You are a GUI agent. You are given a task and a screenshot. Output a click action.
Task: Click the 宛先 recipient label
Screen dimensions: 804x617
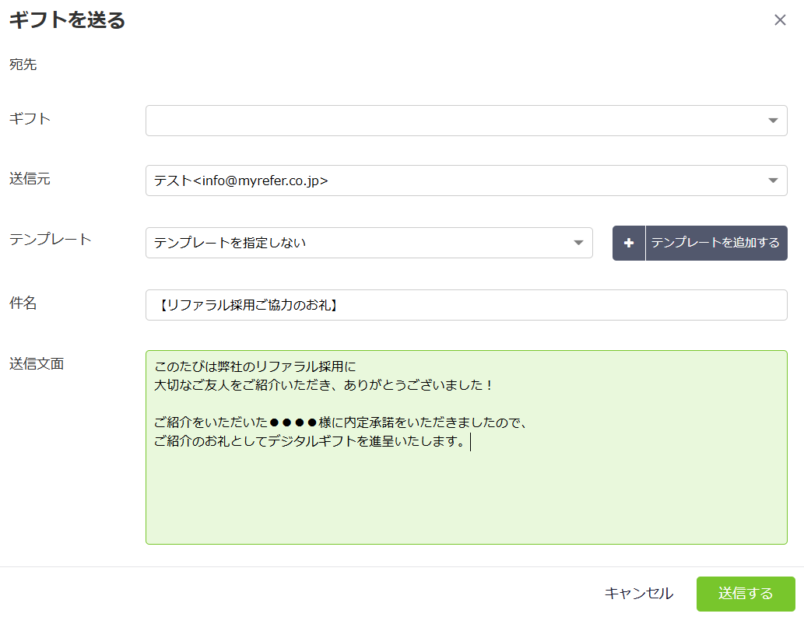tap(23, 65)
